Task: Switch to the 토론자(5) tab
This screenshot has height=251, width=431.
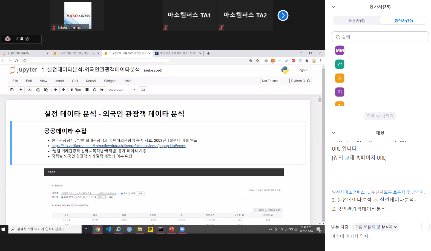Action: [356, 21]
